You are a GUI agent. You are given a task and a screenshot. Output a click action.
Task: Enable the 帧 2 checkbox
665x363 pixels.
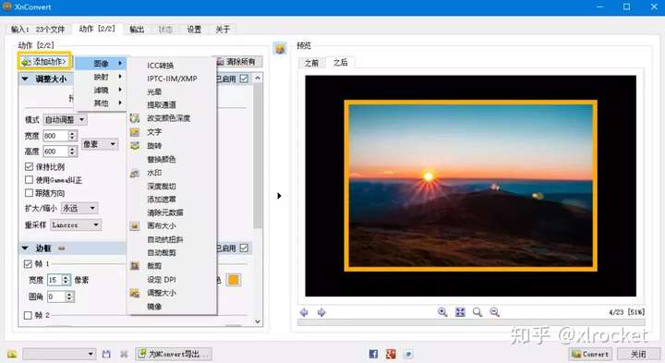(28, 315)
